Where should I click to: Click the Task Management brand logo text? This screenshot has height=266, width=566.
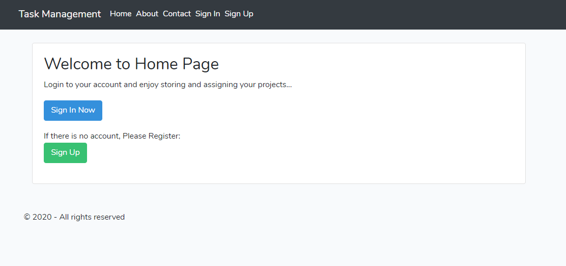pyautogui.click(x=60, y=14)
